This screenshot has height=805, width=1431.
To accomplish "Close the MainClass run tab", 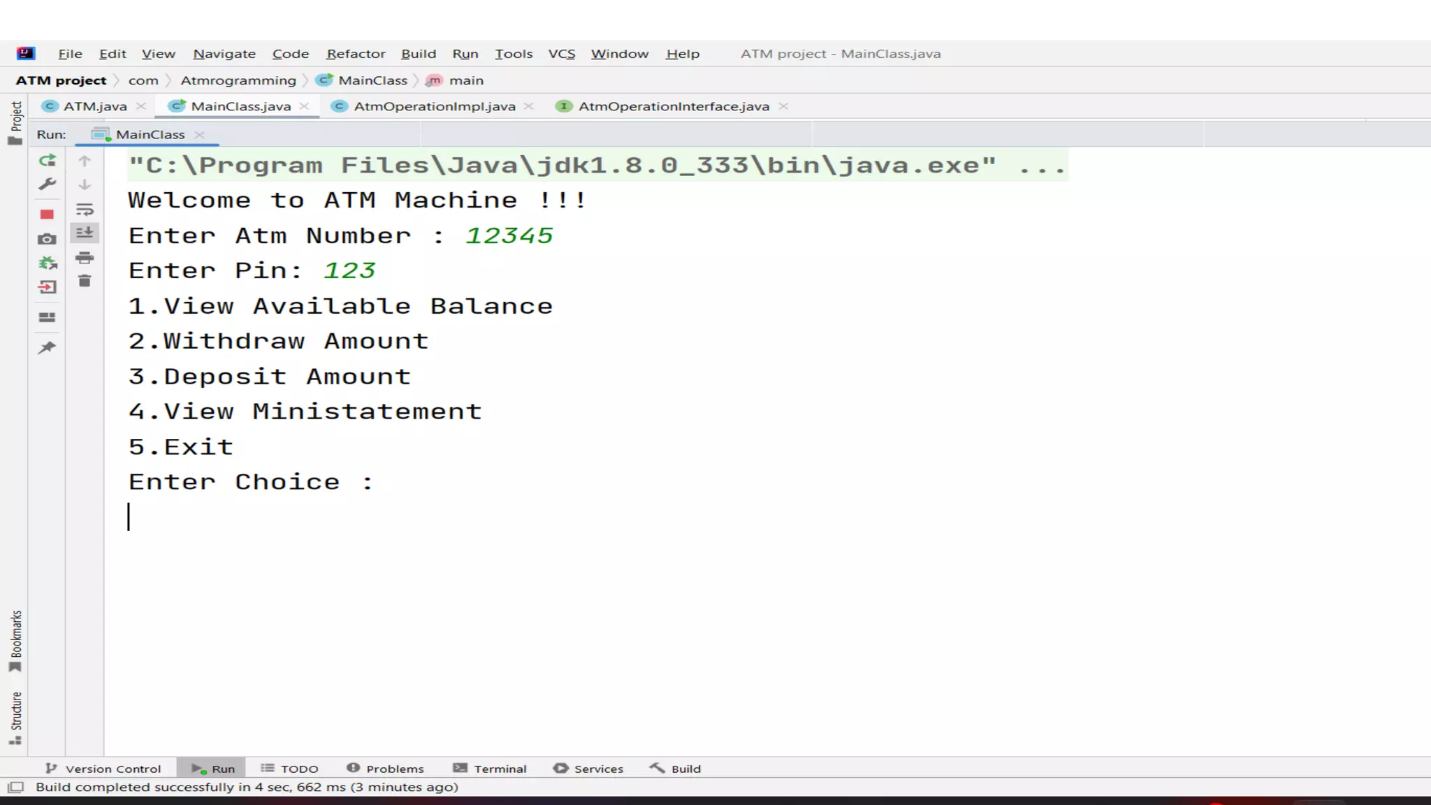I will [x=200, y=135].
